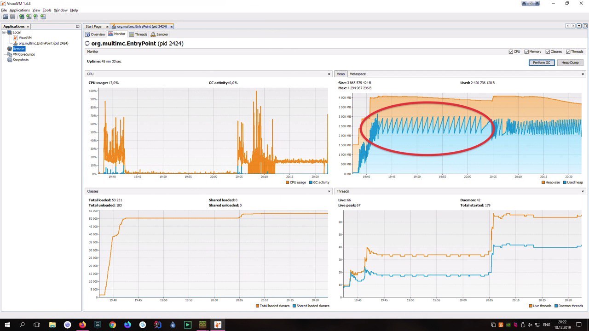Screen dimensions: 589x331
Task: Click the orange CPU usage legend swatch
Action: (288, 183)
